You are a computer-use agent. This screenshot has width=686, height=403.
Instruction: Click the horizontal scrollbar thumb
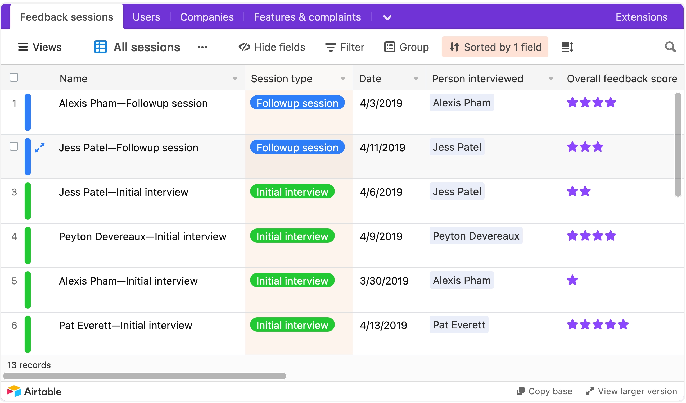pos(145,376)
